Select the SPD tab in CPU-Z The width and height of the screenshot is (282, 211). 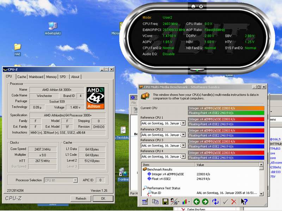click(63, 77)
